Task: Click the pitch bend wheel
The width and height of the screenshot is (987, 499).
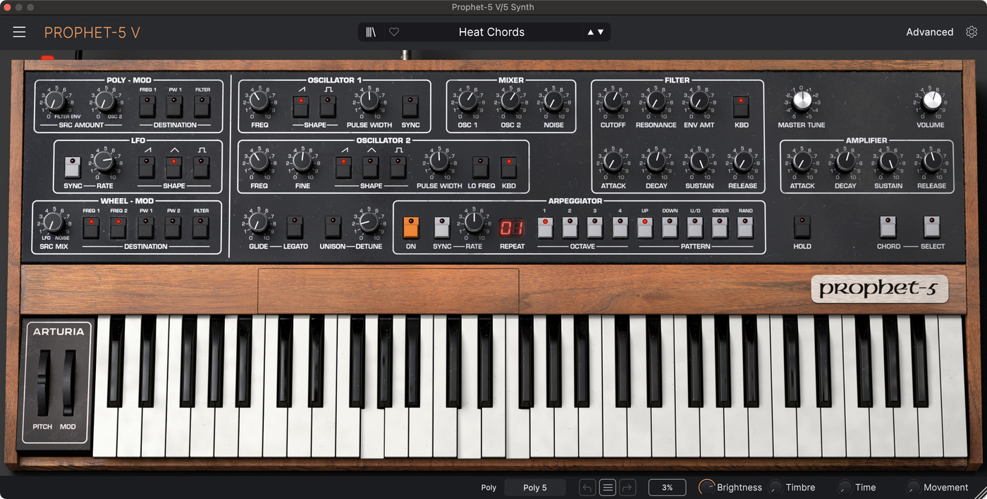Action: coord(43,383)
